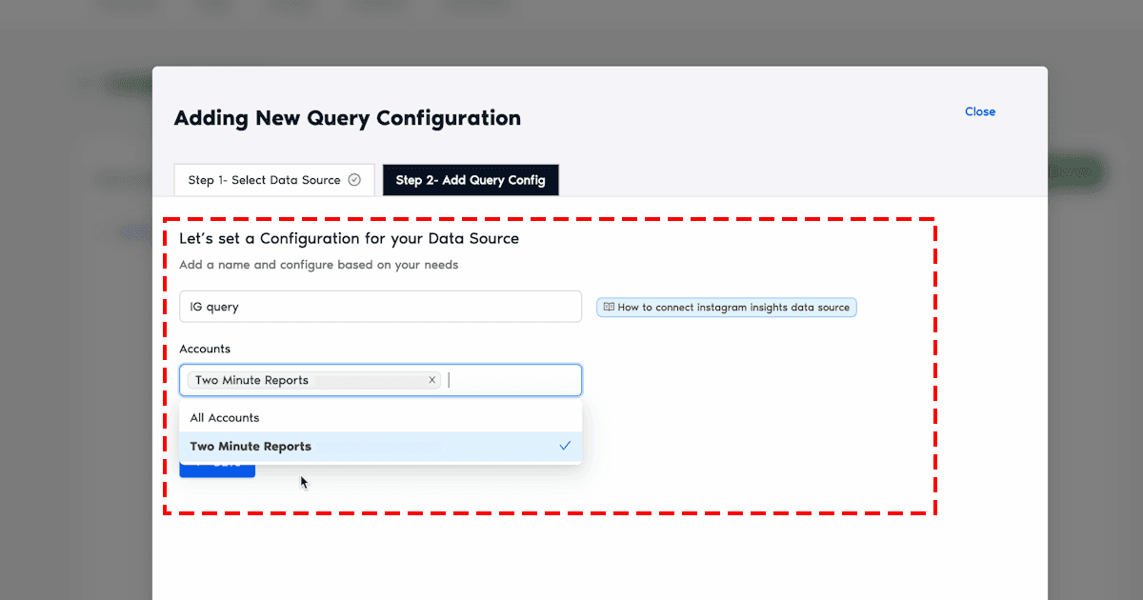Viewport: 1143px width, 600px height.
Task: Switch to Step 2- Add Query Config tab
Action: tap(471, 180)
